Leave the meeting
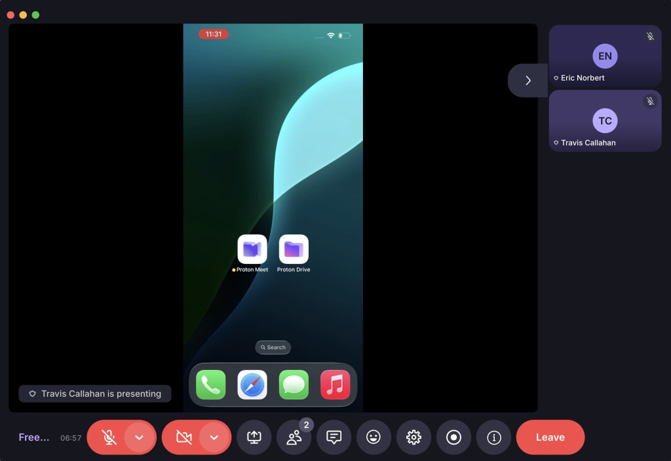The width and height of the screenshot is (671, 461). 550,437
